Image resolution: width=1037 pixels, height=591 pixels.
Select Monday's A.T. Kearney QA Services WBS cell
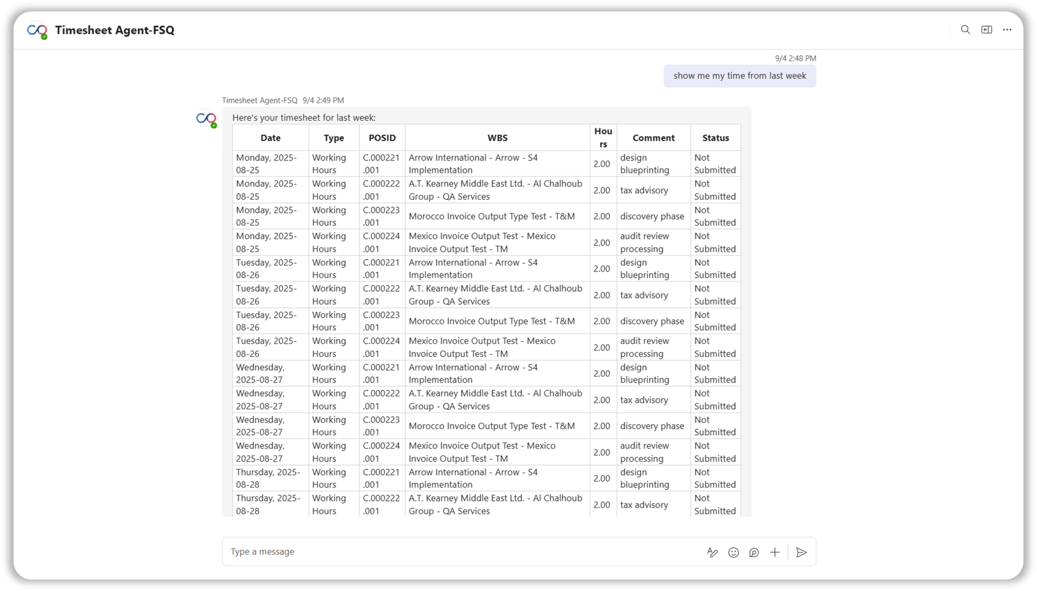click(497, 190)
